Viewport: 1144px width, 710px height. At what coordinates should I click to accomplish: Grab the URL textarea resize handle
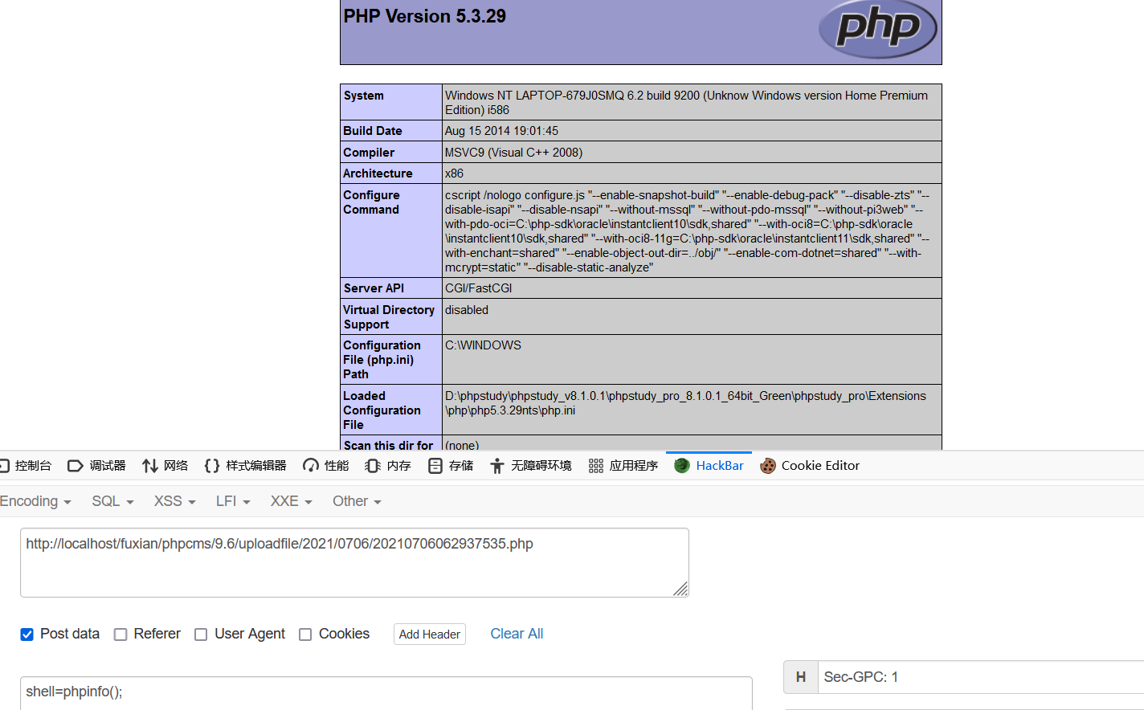[681, 590]
